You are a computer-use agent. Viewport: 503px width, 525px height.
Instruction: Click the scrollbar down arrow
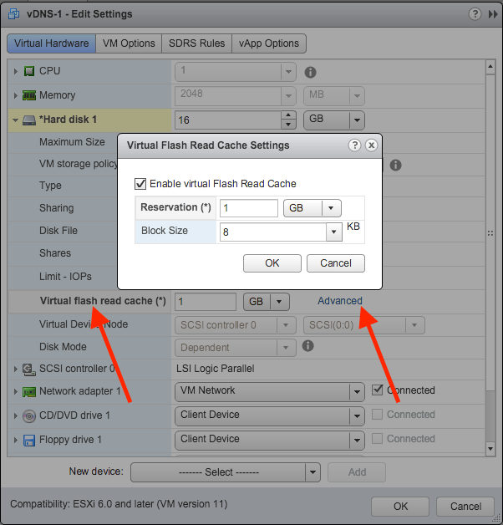pyautogui.click(x=490, y=448)
